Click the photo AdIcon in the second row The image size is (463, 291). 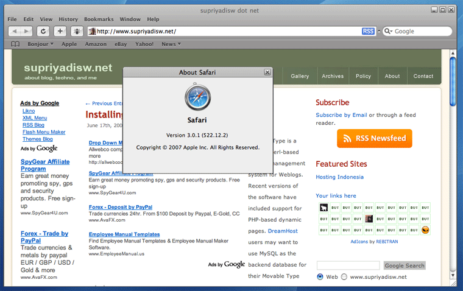[369, 219]
